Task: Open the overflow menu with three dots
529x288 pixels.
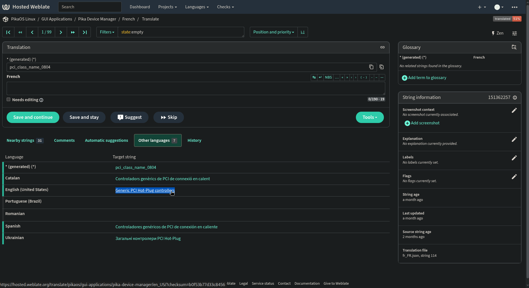Action: click(515, 7)
